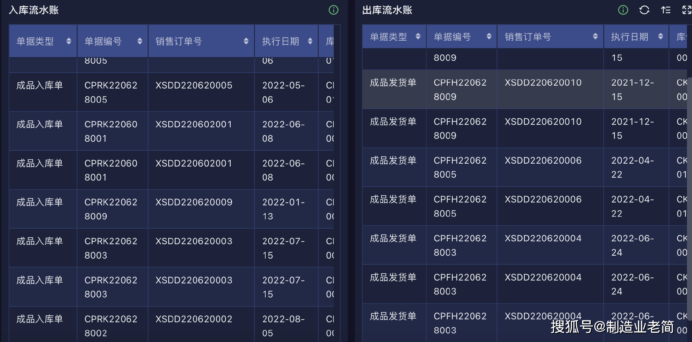692x342 pixels.
Task: Sort 出库流水账 by 销售订单号
Action: click(595, 36)
